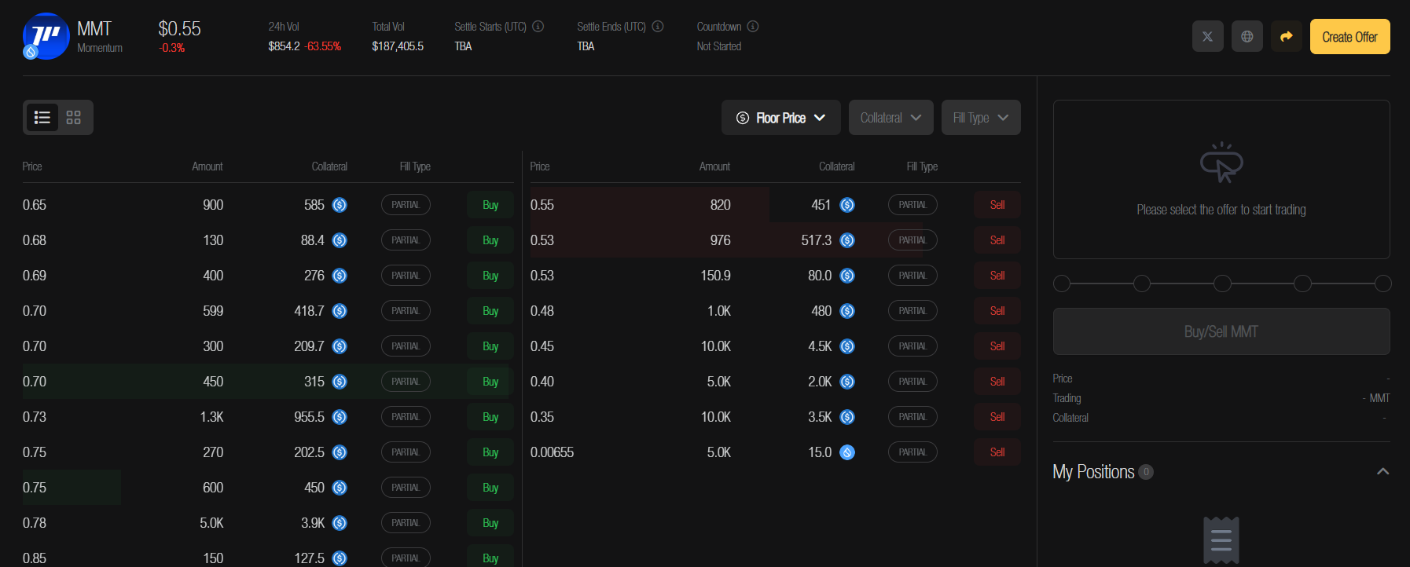Buy the 0.75 offer of 600

tap(490, 488)
